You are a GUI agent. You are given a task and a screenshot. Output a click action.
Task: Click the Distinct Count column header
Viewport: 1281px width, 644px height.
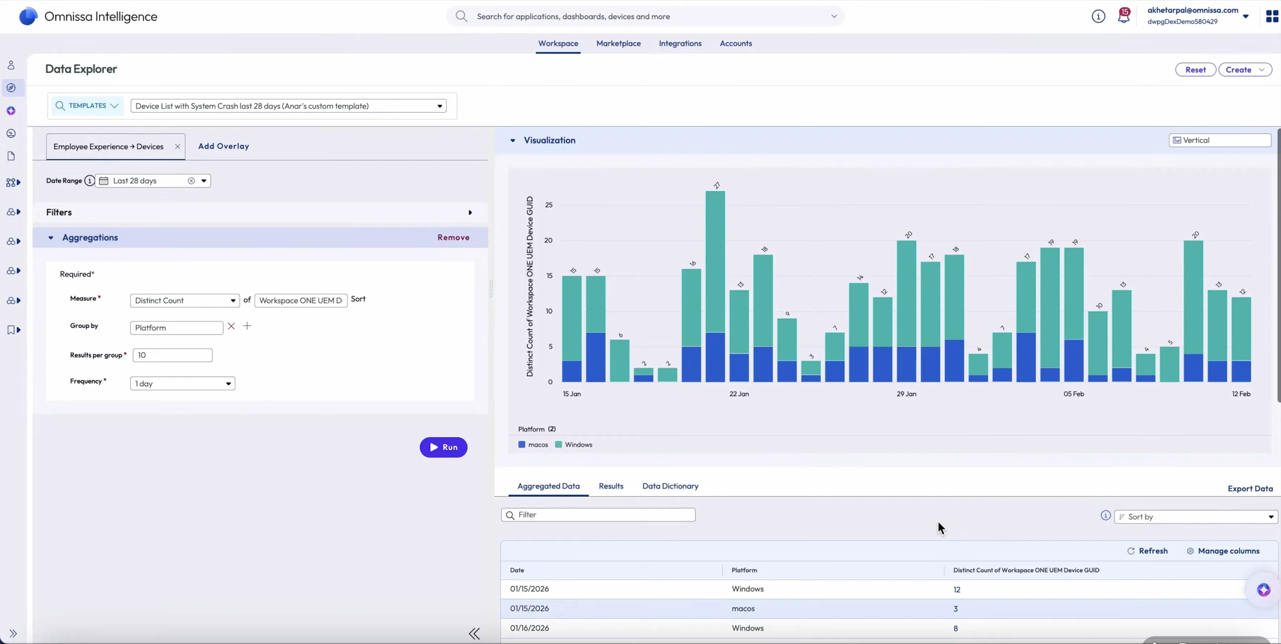click(1027, 570)
